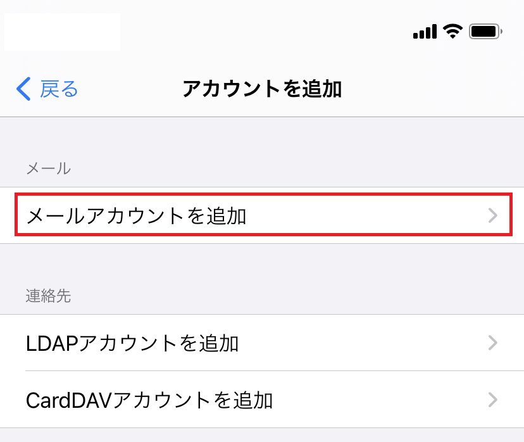Click the blank white box in status bar

click(x=62, y=32)
